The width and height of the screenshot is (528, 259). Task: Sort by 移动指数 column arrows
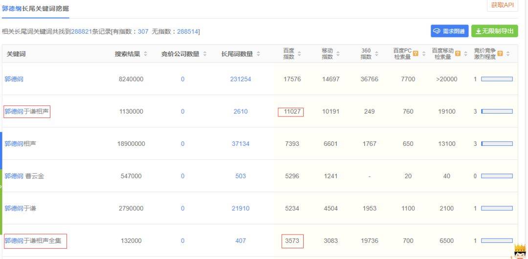tap(338, 54)
